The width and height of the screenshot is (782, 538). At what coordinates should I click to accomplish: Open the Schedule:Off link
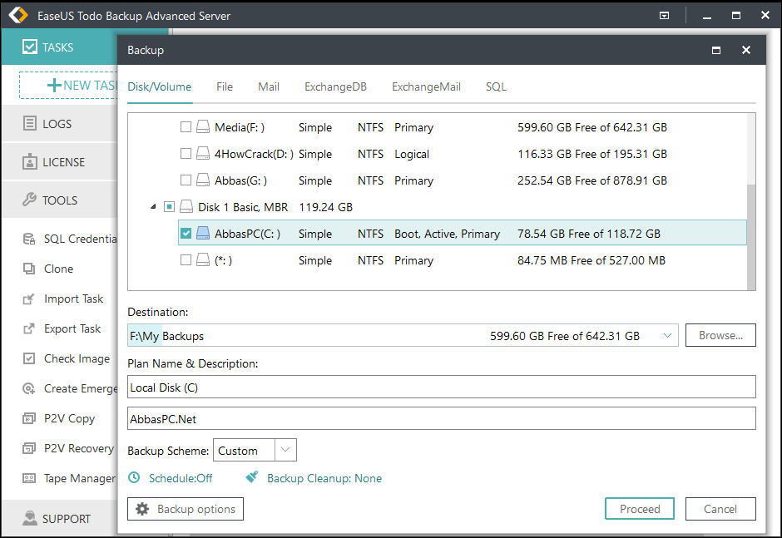(x=181, y=478)
